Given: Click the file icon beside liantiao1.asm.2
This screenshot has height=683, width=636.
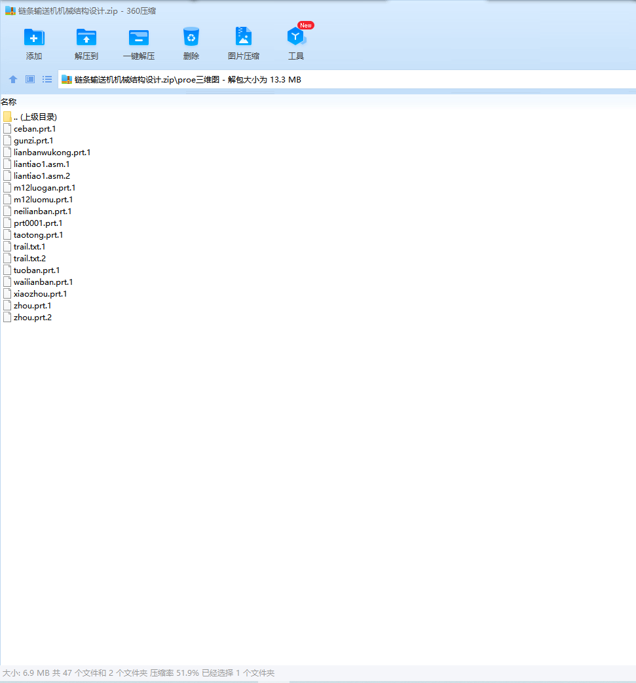Looking at the screenshot, I should click(7, 175).
